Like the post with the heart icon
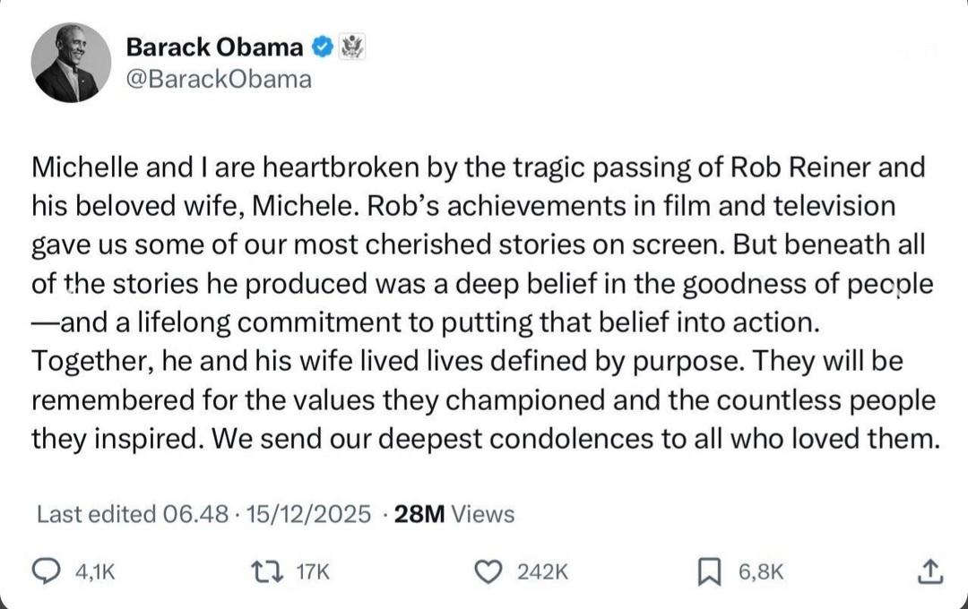The image size is (968, 609). tap(488, 570)
